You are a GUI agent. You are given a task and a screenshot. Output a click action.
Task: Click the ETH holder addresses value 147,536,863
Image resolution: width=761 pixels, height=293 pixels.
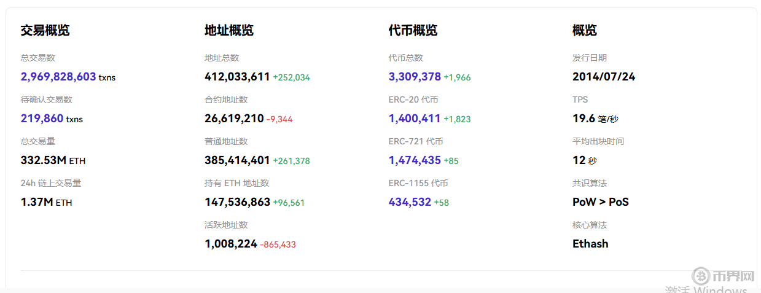[237, 202]
